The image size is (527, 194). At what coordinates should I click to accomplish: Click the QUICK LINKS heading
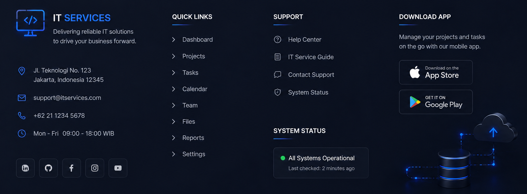[192, 17]
